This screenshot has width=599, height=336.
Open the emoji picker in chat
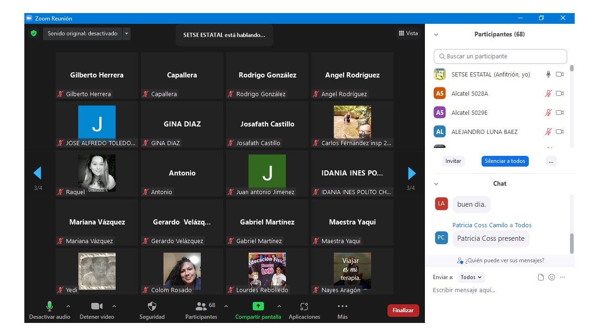click(552, 277)
